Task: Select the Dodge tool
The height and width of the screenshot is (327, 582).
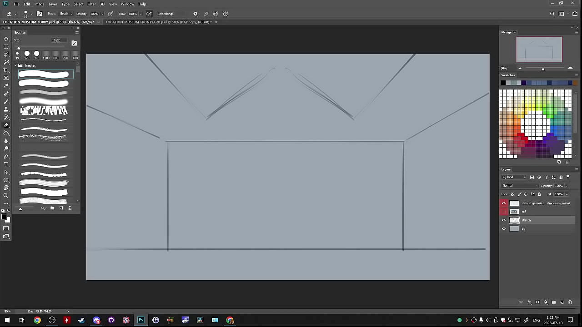Action: pos(6,149)
